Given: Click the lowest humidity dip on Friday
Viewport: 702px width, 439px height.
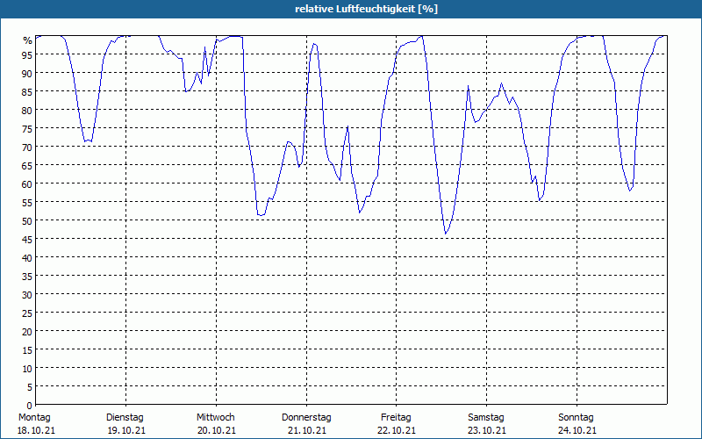Looking at the screenshot, I should tap(446, 234).
